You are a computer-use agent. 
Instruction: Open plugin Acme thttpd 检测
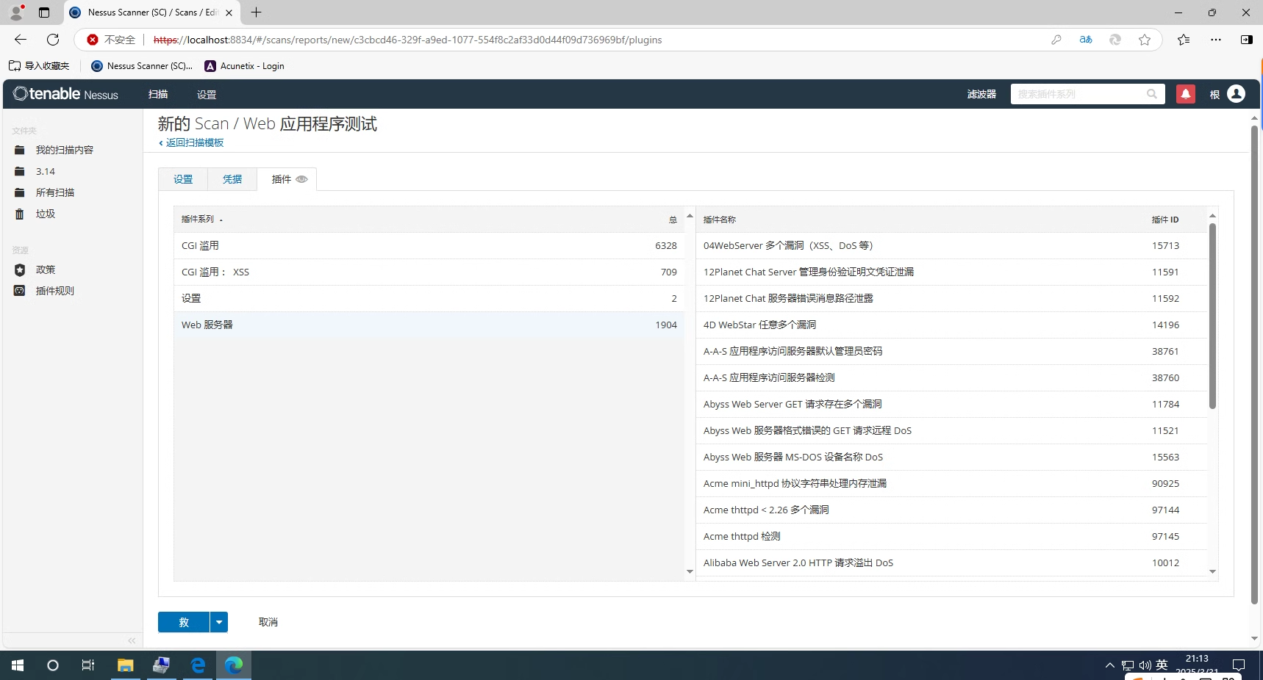click(951, 536)
